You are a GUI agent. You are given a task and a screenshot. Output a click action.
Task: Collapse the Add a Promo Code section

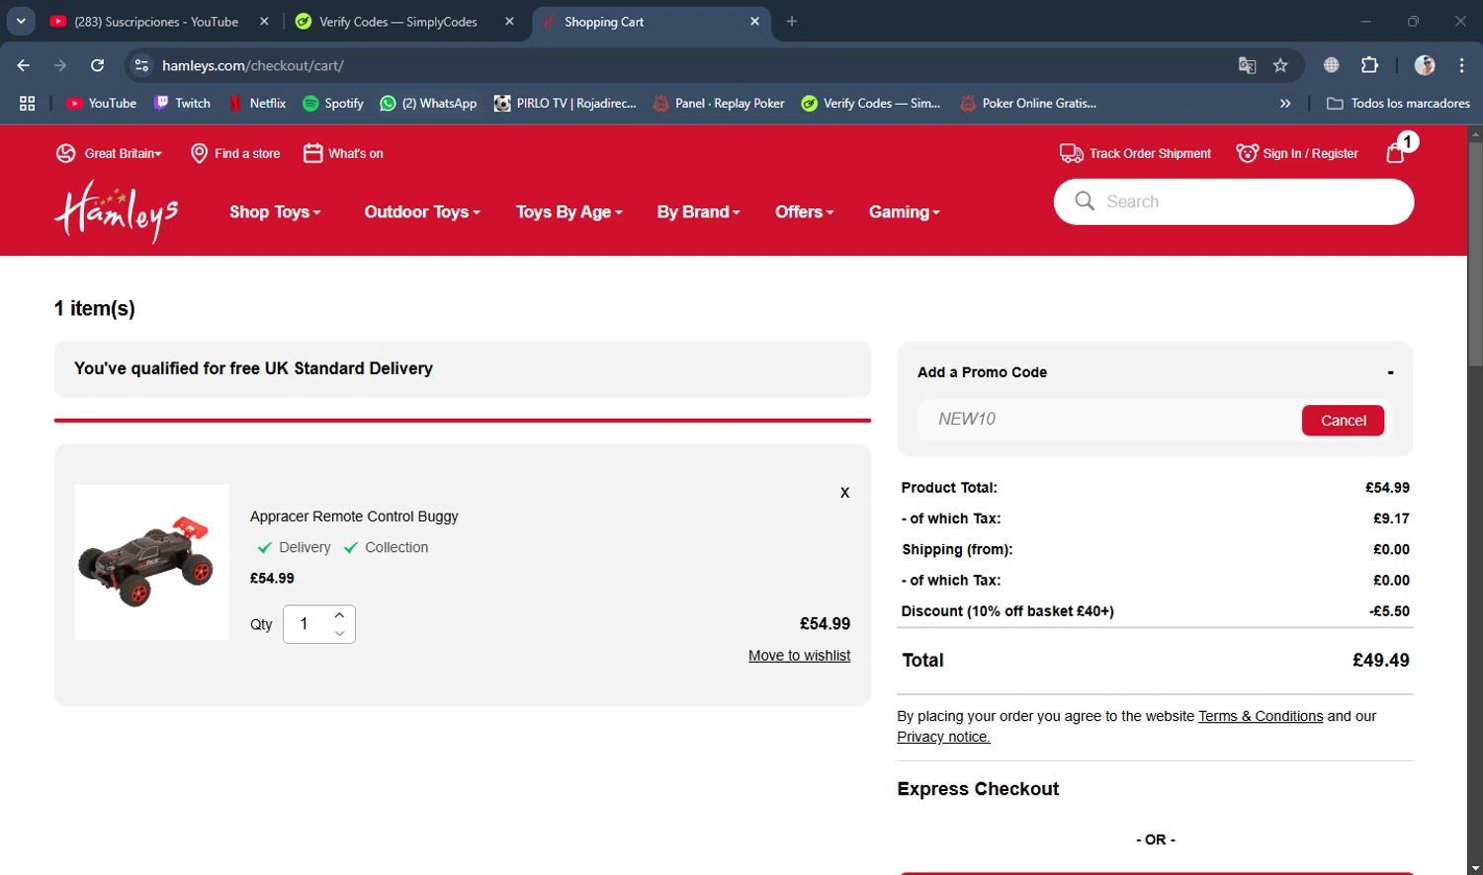click(x=1390, y=372)
